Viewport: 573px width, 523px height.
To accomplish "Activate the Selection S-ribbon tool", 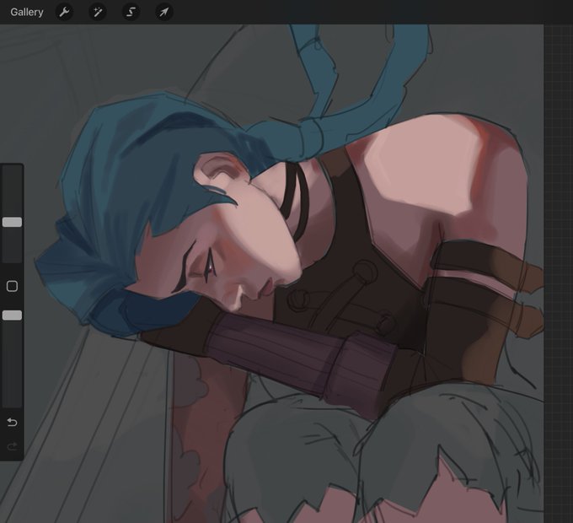I will pos(131,12).
